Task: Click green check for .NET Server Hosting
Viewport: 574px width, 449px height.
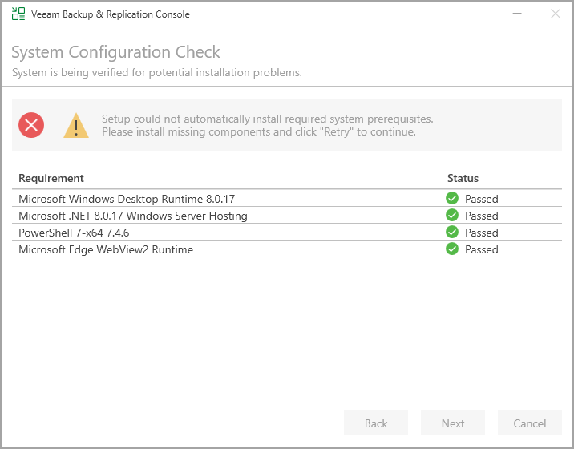Action: point(452,215)
